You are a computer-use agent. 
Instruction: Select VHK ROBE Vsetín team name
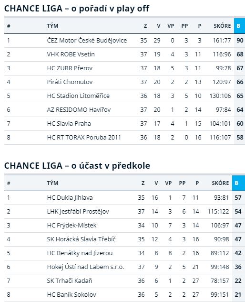click(71, 54)
